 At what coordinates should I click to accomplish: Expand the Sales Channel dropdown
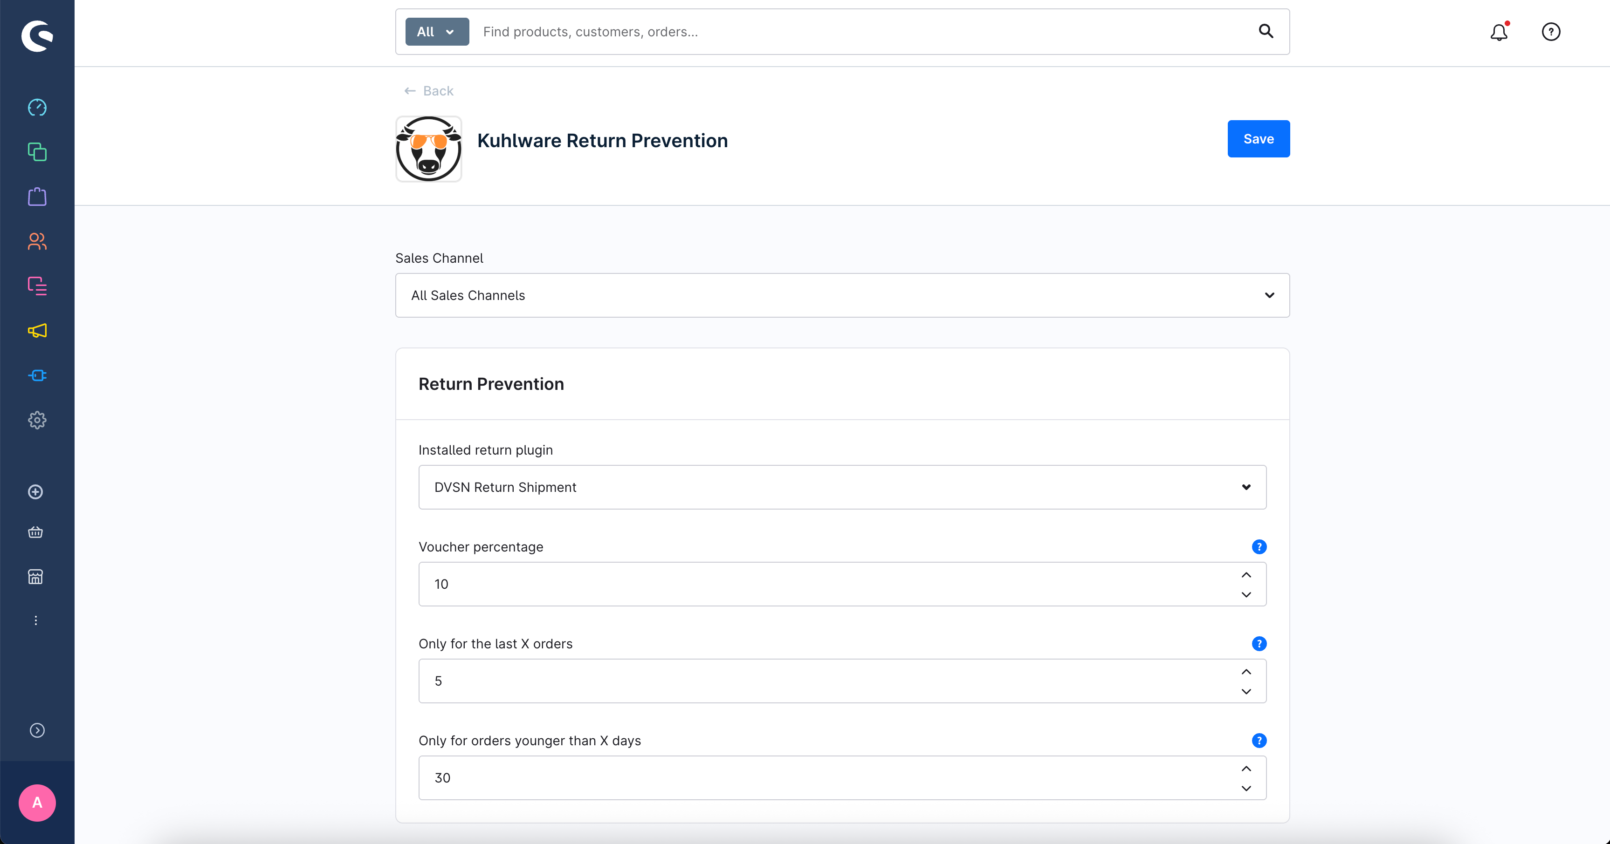[842, 295]
